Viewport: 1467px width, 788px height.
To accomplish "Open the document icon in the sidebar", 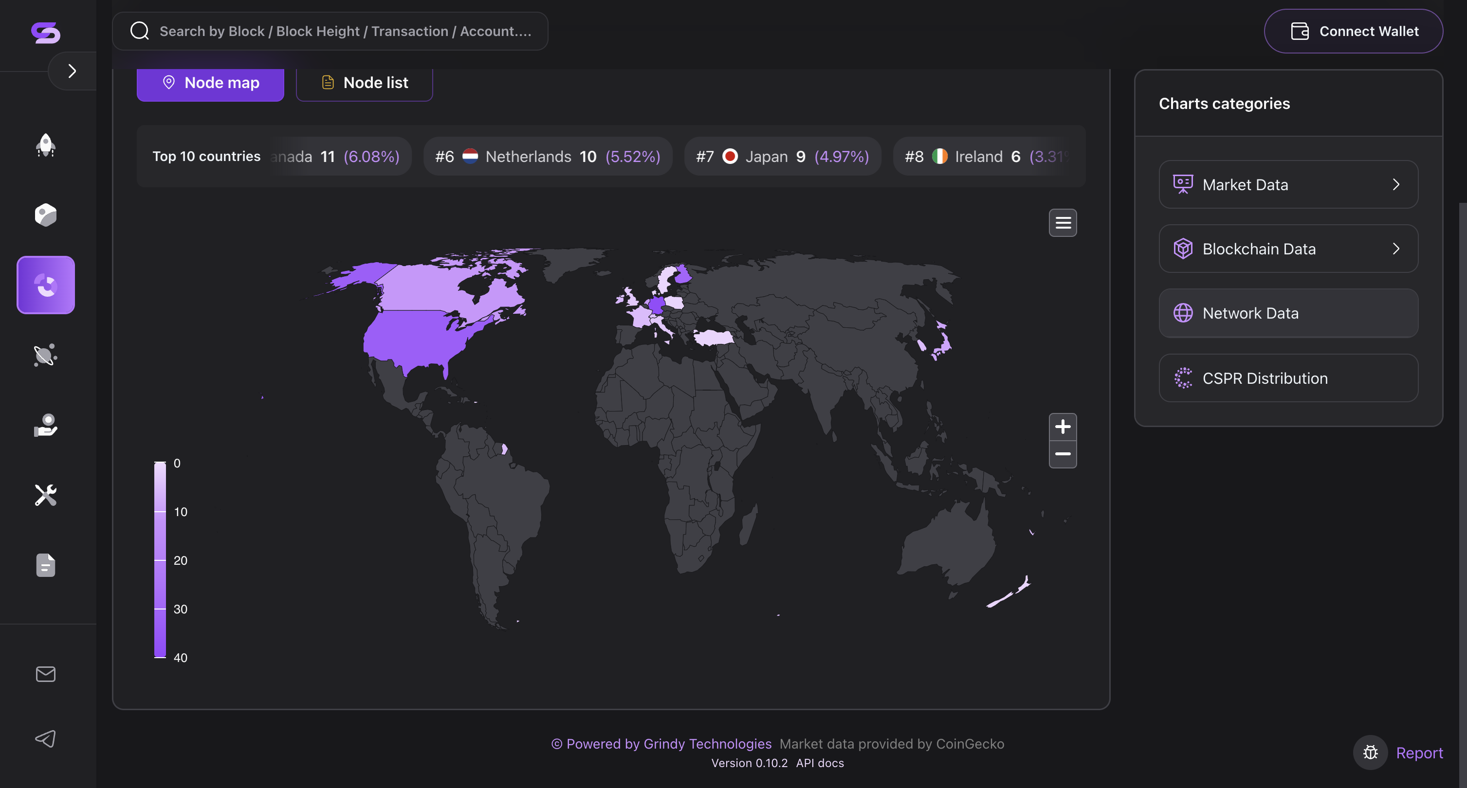I will (46, 565).
